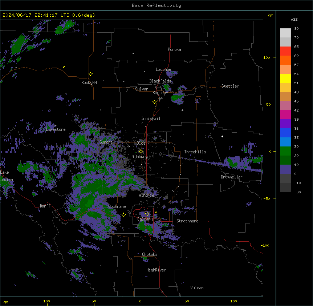Viewport: 313px width, 306px height.
Task: Select the Calgary city label
Action: point(145,219)
